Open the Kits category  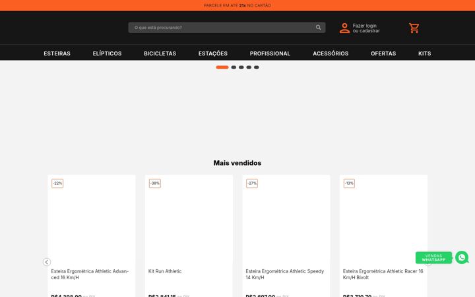424,53
